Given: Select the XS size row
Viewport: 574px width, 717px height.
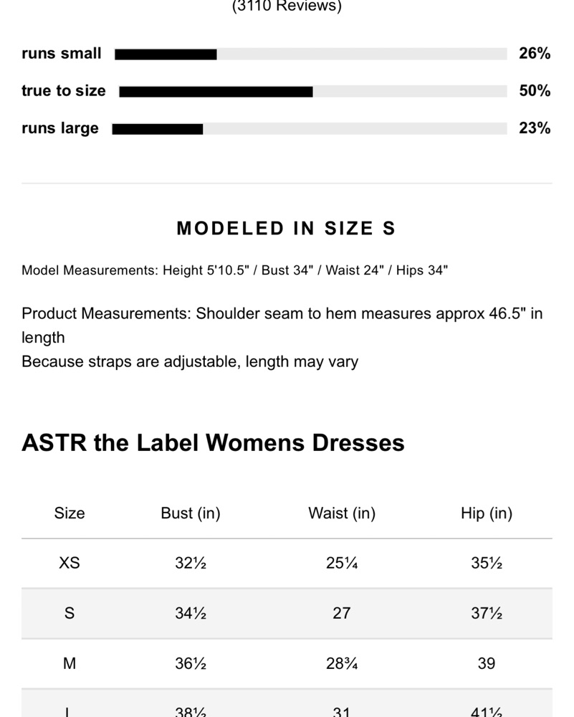Looking at the screenshot, I should pyautogui.click(x=287, y=563).
